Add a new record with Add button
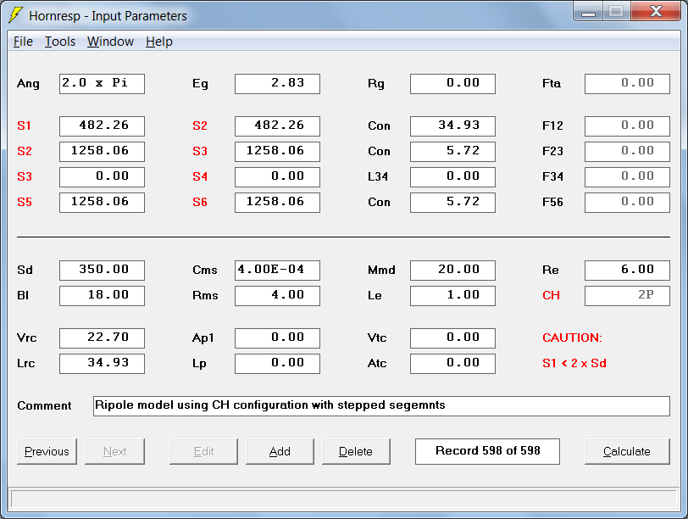The image size is (688, 519). (280, 451)
